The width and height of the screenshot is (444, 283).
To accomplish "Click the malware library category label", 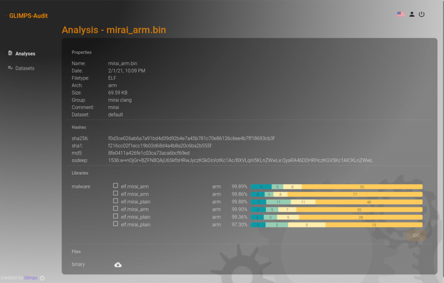I will 81,187.
